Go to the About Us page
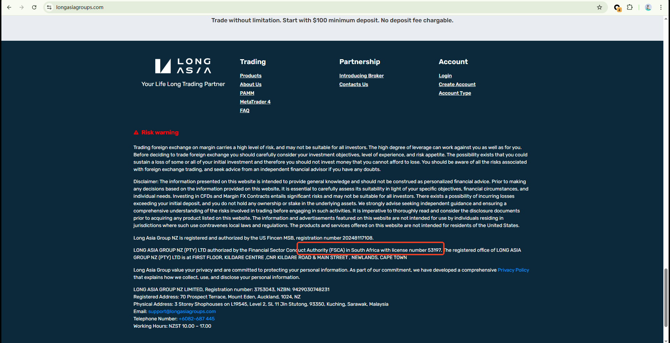 251,84
